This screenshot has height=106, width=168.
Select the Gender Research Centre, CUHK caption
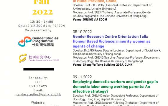(x=44, y=60)
